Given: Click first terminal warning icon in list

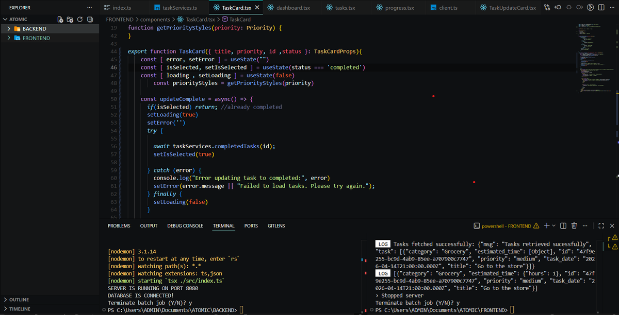Looking at the screenshot, I should (x=614, y=238).
